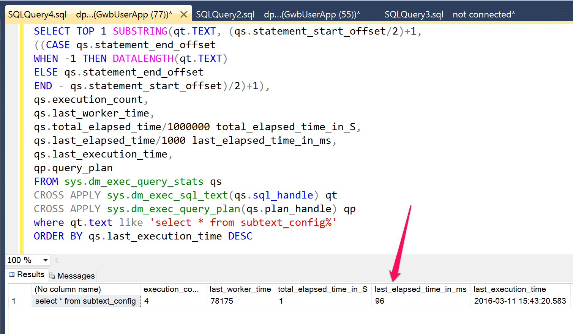This screenshot has width=573, height=334.
Task: Place cursor after qp.query_plan in editor
Action: click(113, 168)
